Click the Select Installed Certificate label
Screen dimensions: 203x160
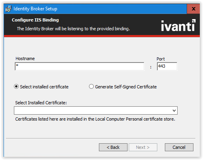coord(41,103)
